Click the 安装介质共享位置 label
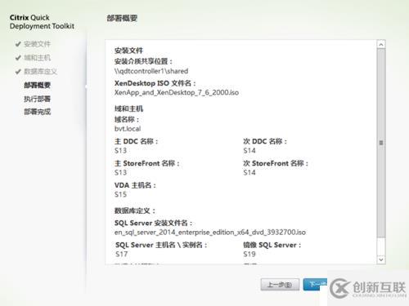 tap(143, 61)
